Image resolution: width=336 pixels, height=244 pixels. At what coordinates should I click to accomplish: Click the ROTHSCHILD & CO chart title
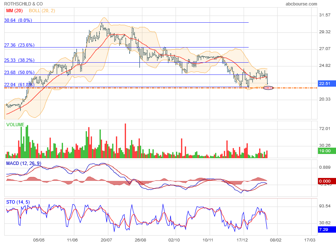(24, 3)
